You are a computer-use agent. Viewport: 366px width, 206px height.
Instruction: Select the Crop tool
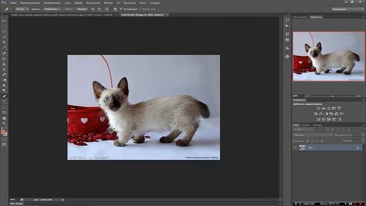point(4,42)
